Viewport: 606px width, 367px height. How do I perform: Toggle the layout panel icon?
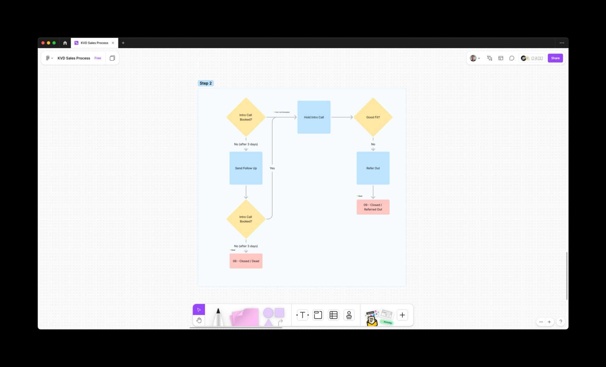tap(501, 58)
